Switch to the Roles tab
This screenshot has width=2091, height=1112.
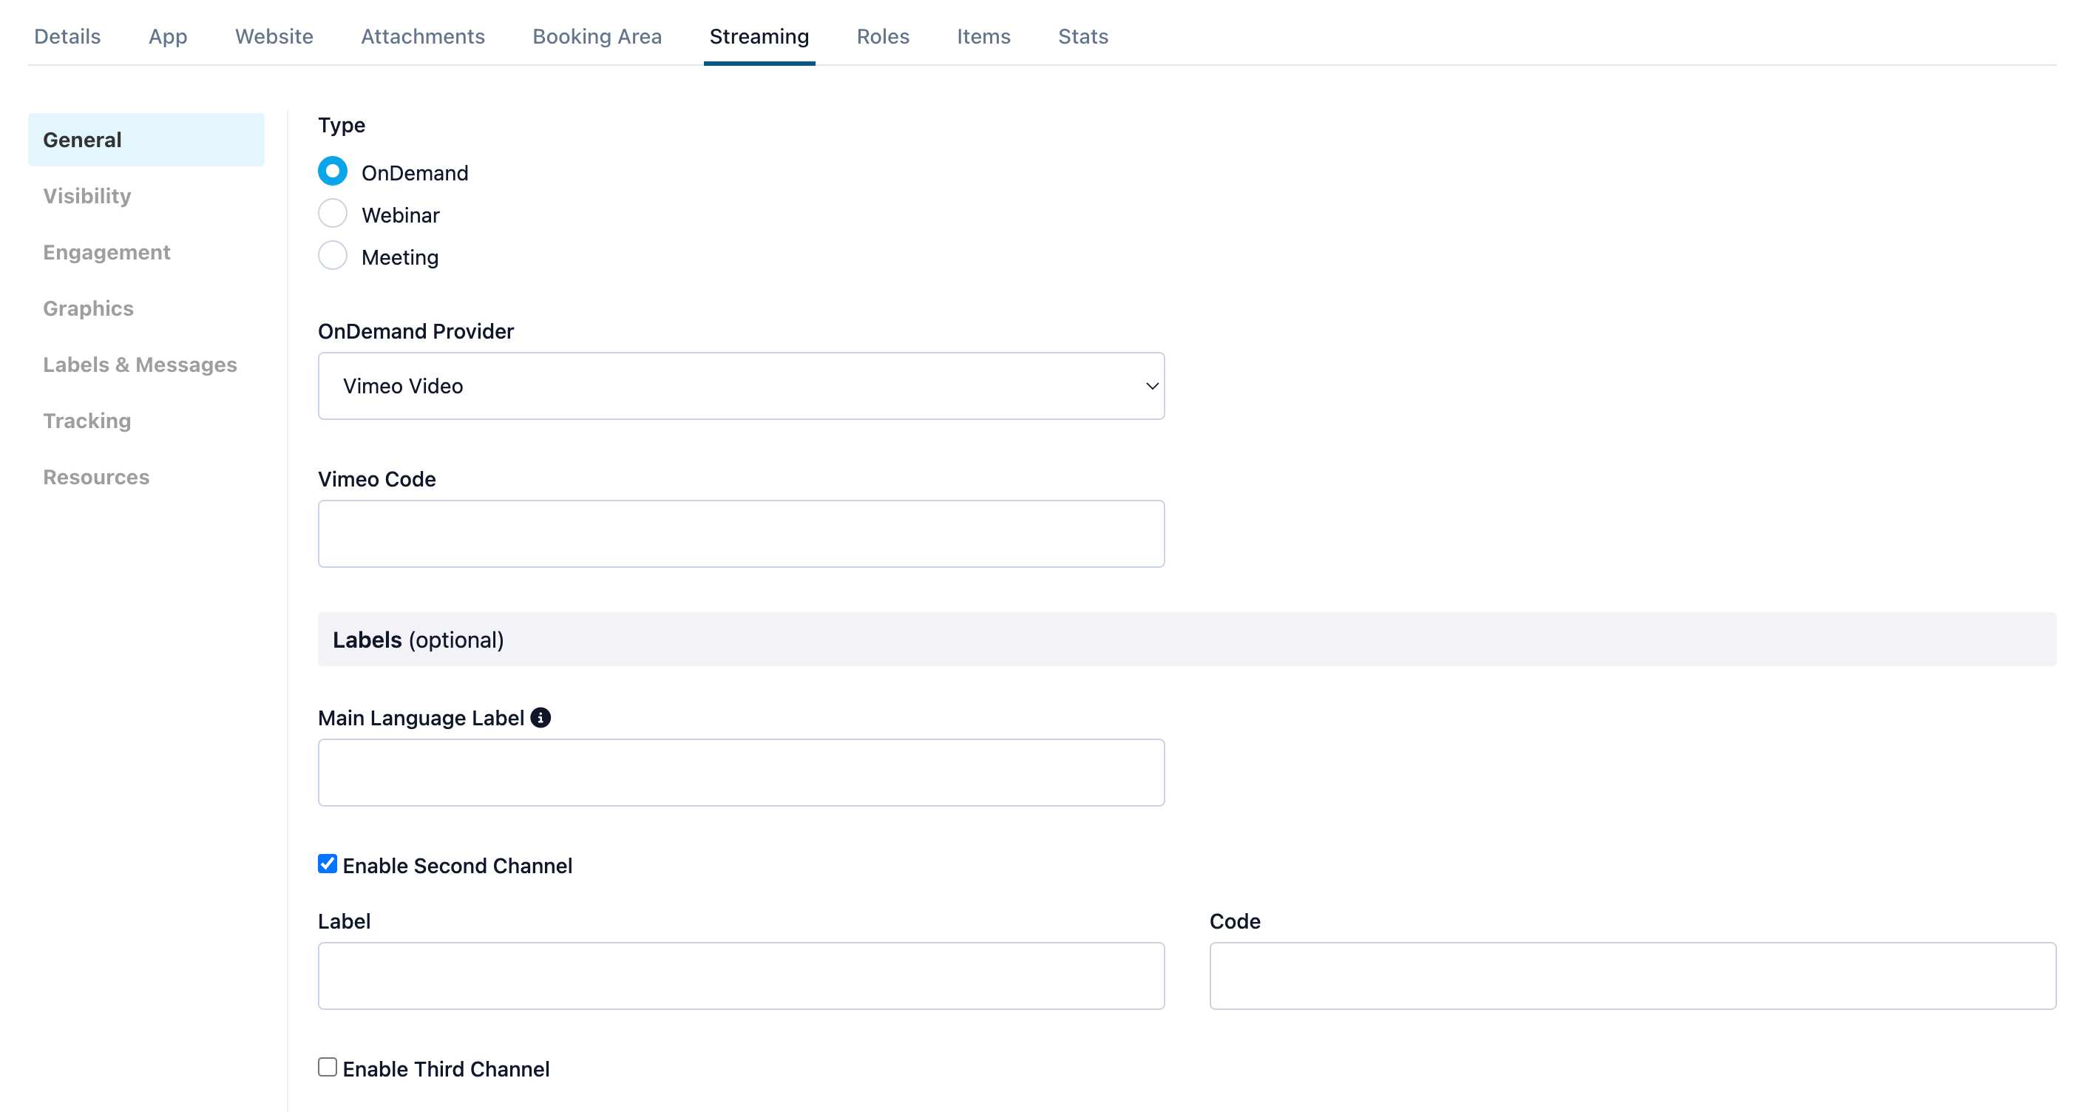(883, 36)
